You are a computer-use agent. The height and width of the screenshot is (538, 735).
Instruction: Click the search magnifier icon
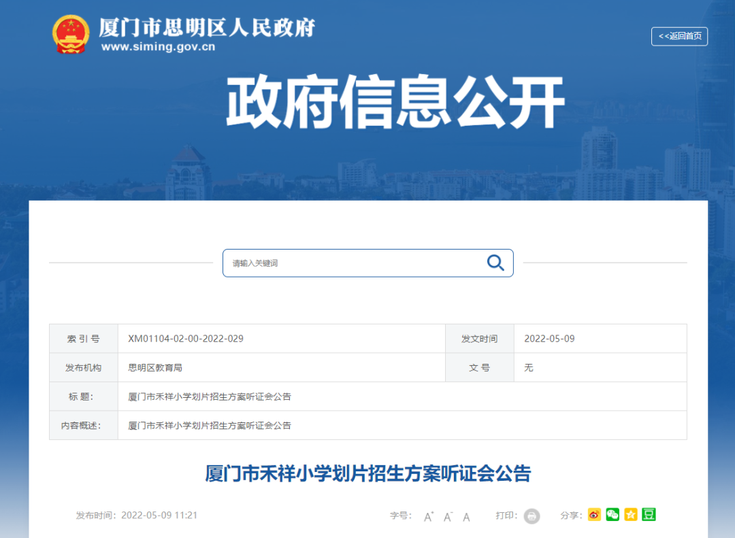[495, 263]
